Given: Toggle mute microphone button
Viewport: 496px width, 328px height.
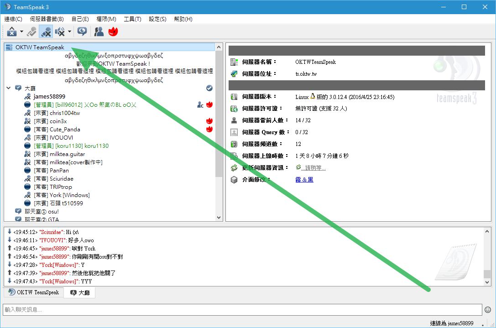Looking at the screenshot, I should [x=46, y=31].
